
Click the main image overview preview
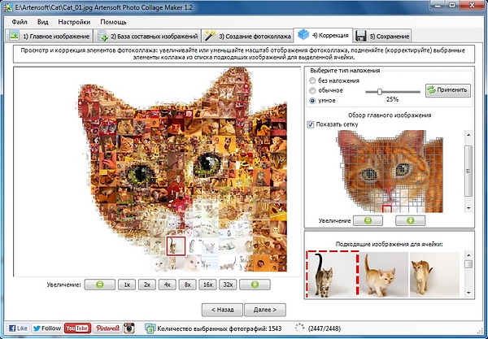coord(390,172)
